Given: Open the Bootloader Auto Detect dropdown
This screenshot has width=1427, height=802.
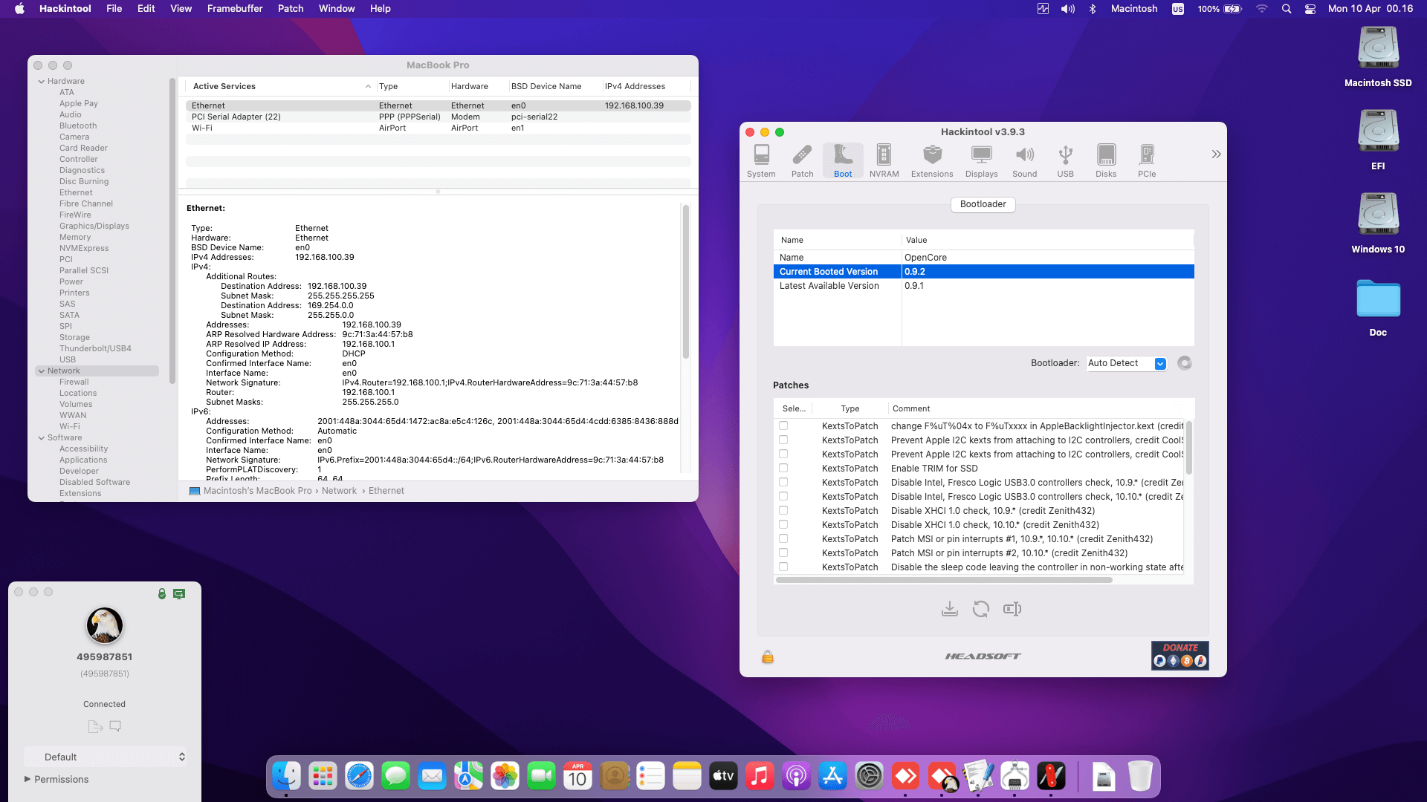Looking at the screenshot, I should [x=1126, y=363].
